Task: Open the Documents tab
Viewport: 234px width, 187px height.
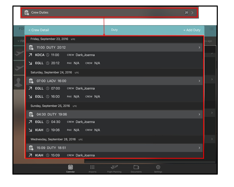Action: click(x=136, y=168)
